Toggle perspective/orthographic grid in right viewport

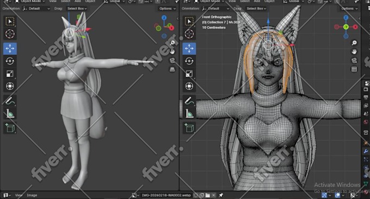point(354,69)
